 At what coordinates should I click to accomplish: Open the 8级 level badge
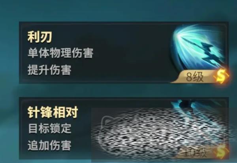pos(194,77)
